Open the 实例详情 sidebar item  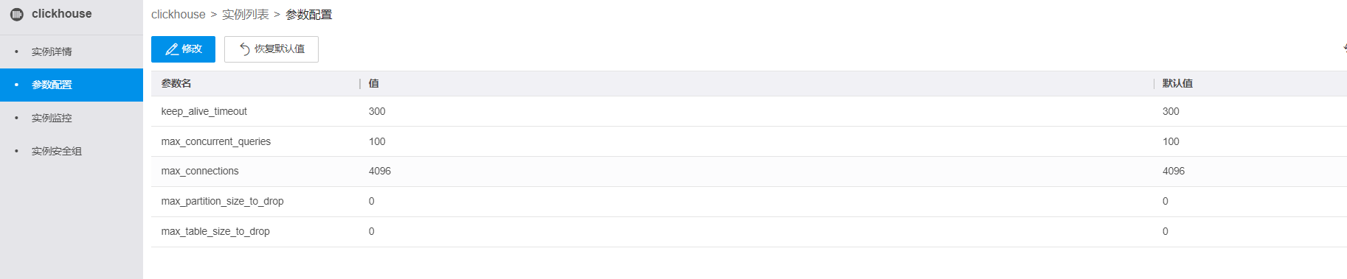point(72,52)
